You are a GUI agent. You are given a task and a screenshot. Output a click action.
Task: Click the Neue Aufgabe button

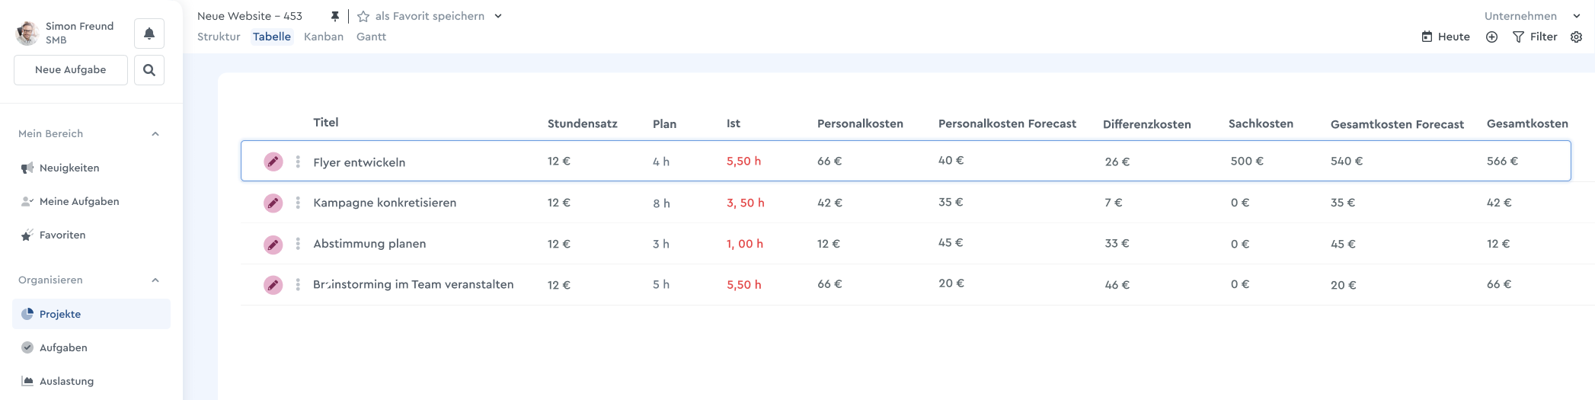pos(71,70)
